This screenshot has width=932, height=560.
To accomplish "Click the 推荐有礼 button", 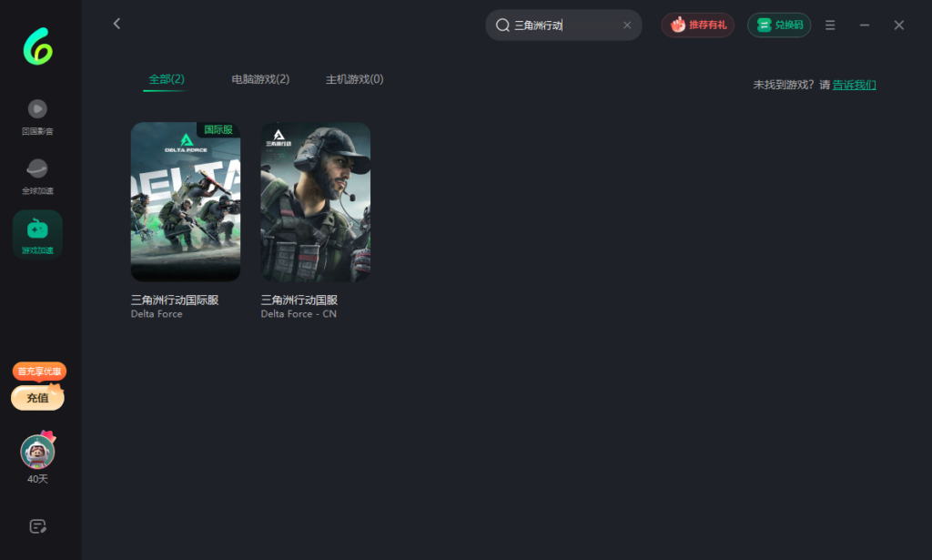I will pos(698,25).
